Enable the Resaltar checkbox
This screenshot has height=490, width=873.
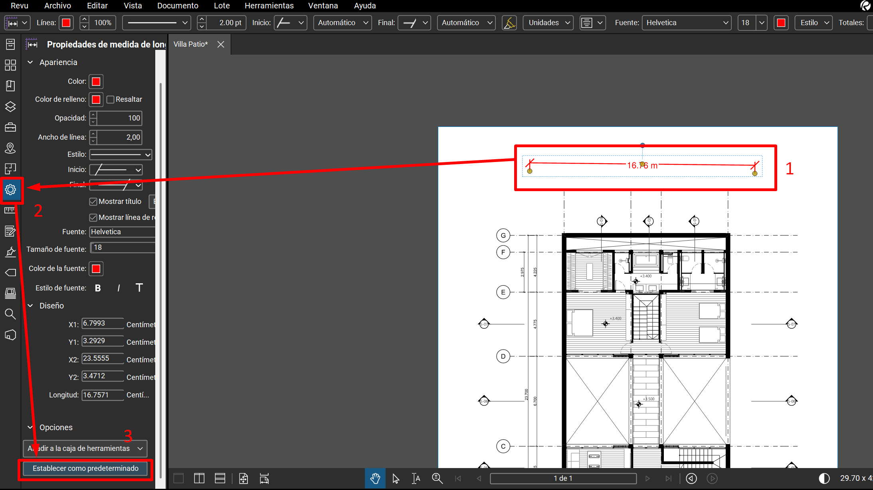tap(111, 99)
